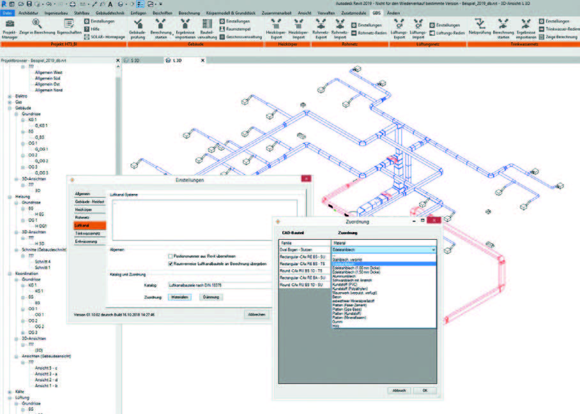Screen dimensions: 580x414
Task: Collapse the Koordination tree node
Action: (10, 274)
